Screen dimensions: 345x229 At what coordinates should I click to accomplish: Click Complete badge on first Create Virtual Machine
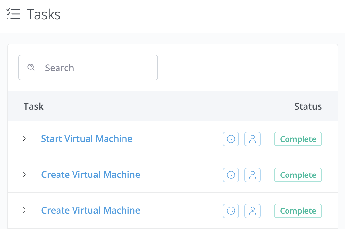click(x=298, y=175)
